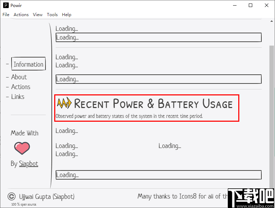Click the top Loading box
Image resolution: width=275 pixels, height=208 pixels.
pyautogui.click(x=158, y=37)
